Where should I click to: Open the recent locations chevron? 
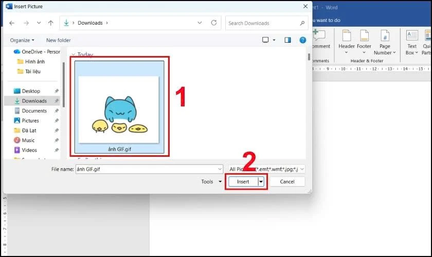click(39, 23)
